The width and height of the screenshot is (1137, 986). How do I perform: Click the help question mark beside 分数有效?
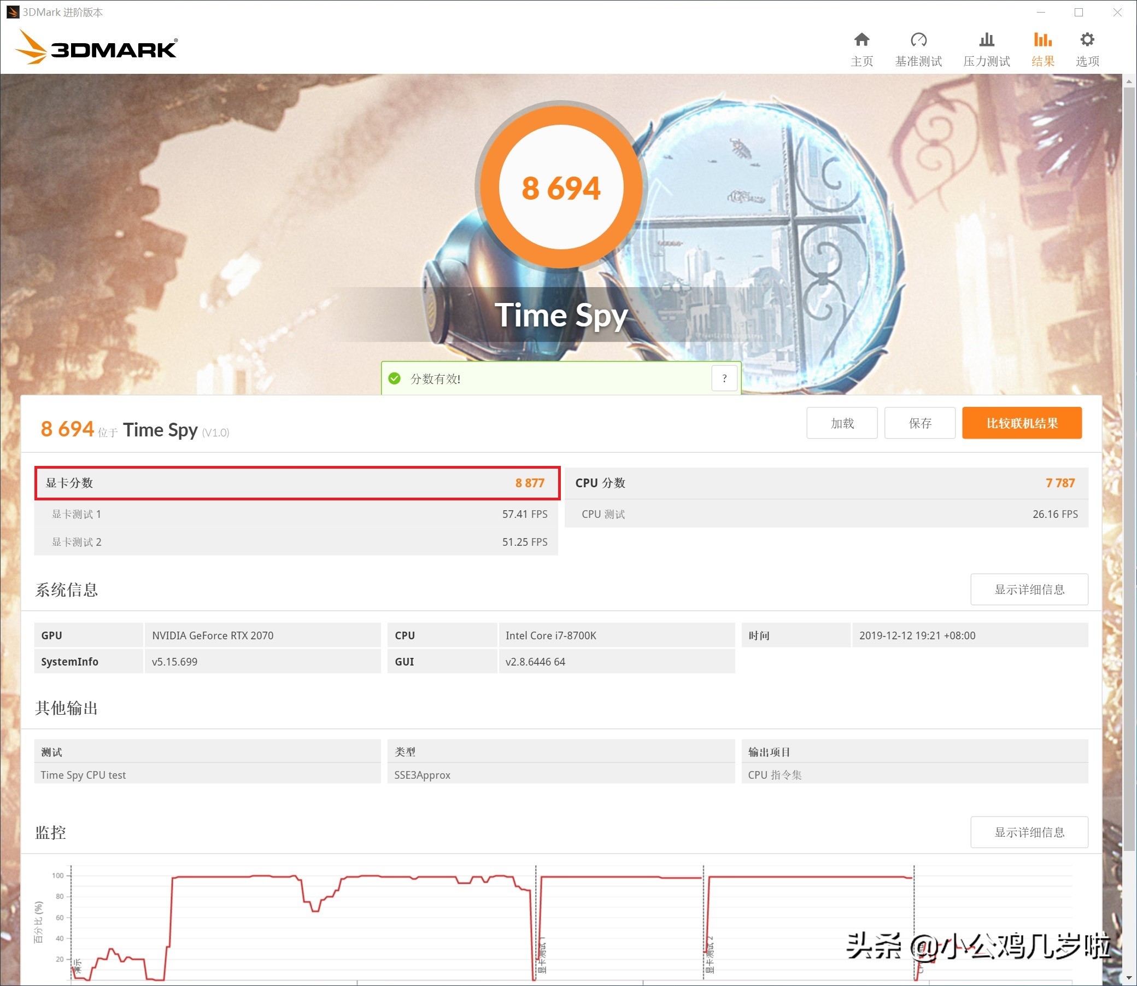coord(724,378)
